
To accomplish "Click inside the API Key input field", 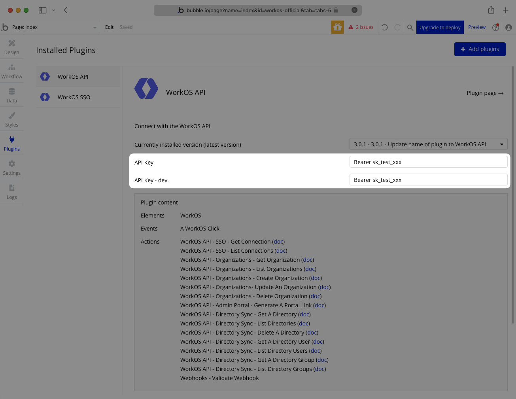I will pyautogui.click(x=428, y=161).
